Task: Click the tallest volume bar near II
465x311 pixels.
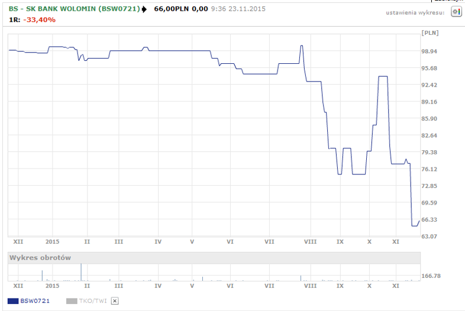Action: [80, 272]
